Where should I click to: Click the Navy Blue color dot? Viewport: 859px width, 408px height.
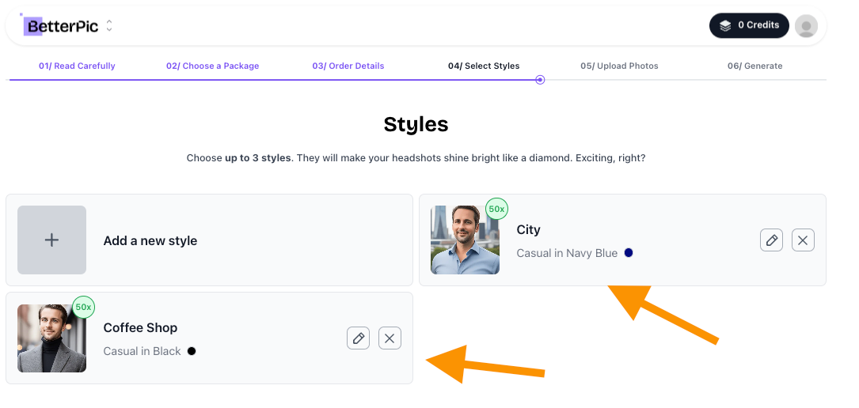point(629,253)
